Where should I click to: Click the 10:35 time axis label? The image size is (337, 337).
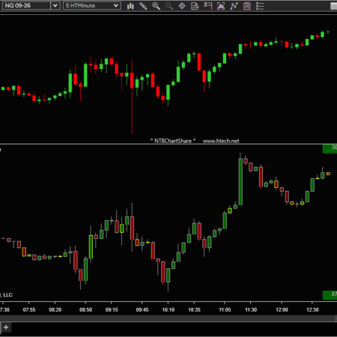click(194, 310)
